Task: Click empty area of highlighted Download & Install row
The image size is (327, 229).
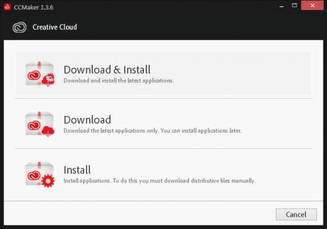Action: tap(240, 73)
